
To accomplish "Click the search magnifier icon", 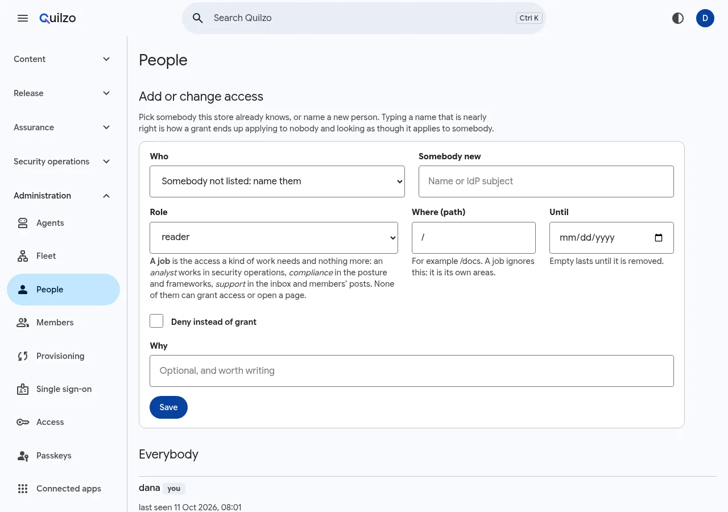I will point(198,18).
